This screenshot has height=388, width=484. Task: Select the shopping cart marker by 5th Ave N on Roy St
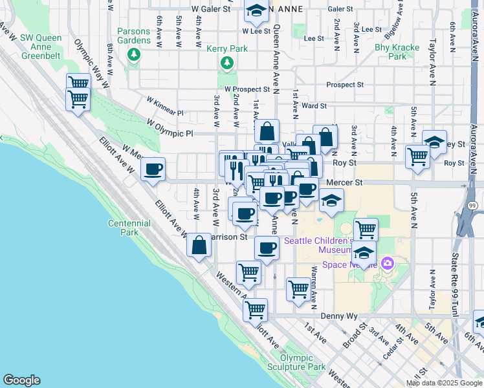point(417,156)
